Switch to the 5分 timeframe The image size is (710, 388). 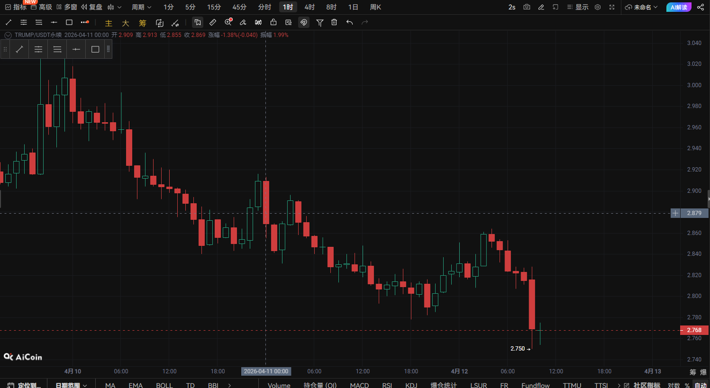pos(191,7)
